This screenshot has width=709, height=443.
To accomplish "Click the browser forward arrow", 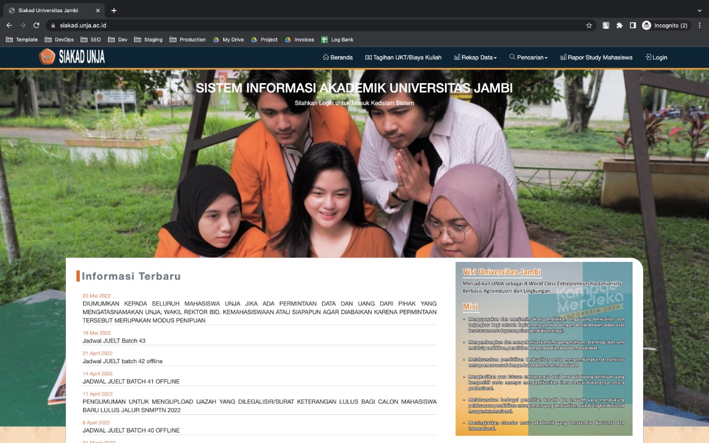I will [x=23, y=25].
